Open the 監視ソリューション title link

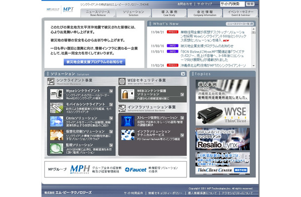tap(79, 145)
